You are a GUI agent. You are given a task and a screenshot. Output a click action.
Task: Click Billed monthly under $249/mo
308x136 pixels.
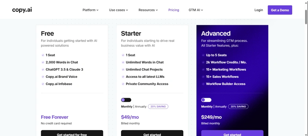(211, 123)
